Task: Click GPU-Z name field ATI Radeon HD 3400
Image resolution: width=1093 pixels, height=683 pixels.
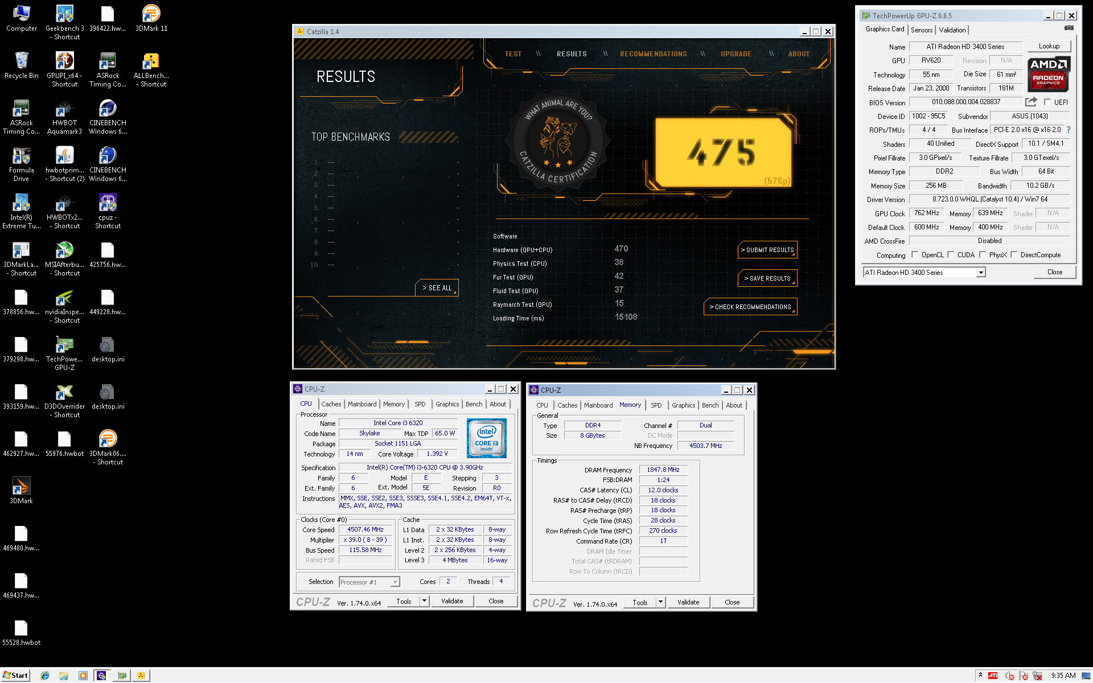Action: (x=965, y=47)
